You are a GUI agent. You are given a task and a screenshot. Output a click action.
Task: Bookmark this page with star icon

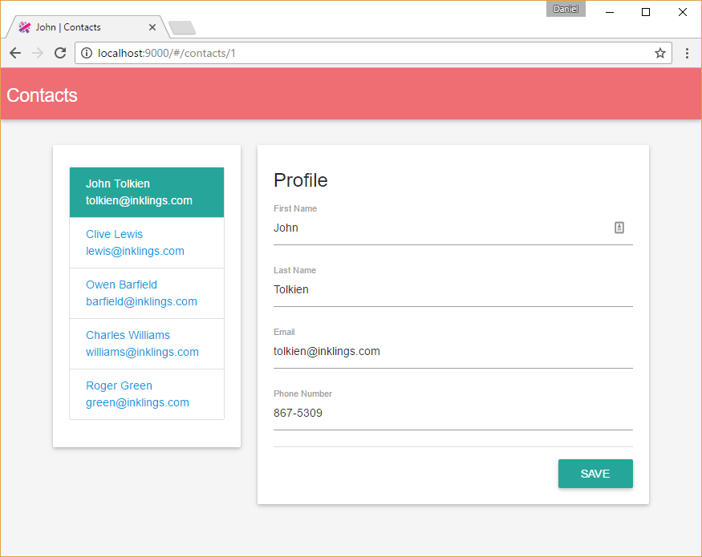659,53
